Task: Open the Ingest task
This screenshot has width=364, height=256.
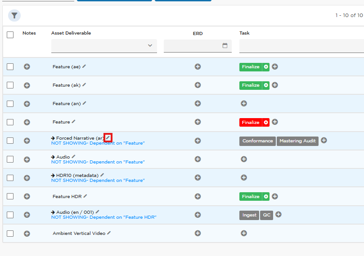Action: click(249, 215)
